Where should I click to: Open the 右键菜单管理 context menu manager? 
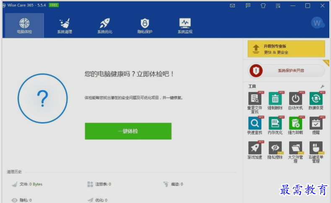(316, 152)
